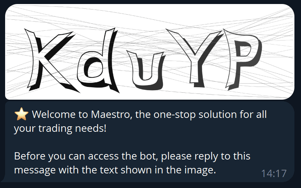
Task: Click the word 'Before' starting second paragraph
Action: (x=30, y=156)
